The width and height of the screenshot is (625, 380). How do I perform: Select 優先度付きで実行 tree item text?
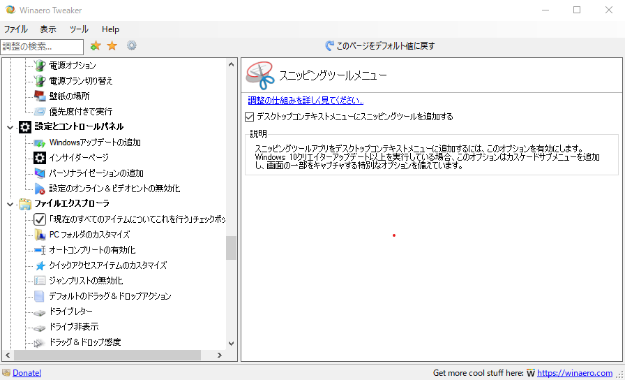click(x=80, y=112)
